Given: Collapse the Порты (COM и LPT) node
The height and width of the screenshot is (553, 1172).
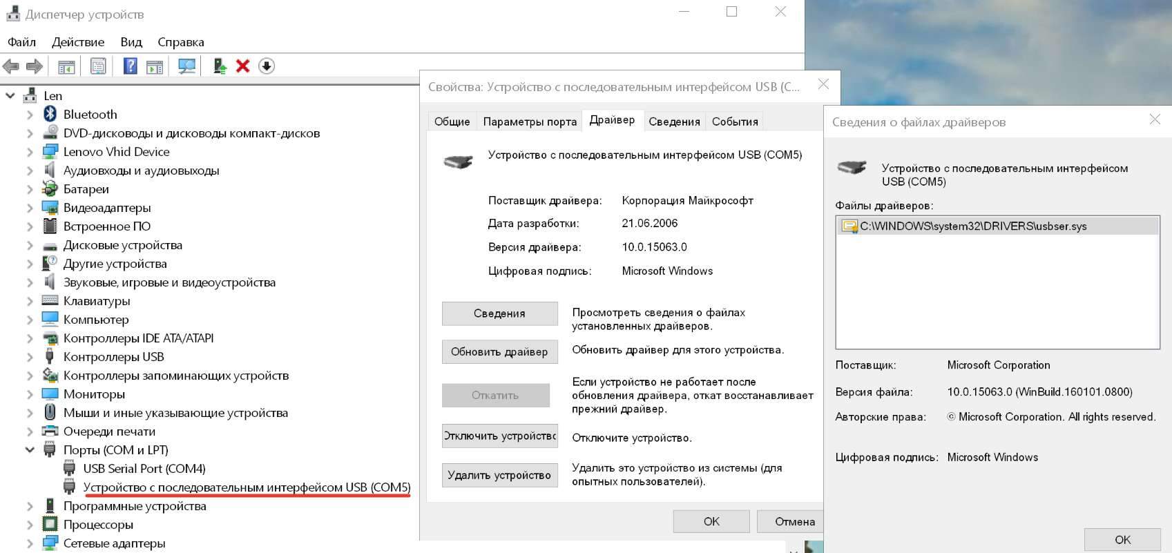Looking at the screenshot, I should point(30,450).
